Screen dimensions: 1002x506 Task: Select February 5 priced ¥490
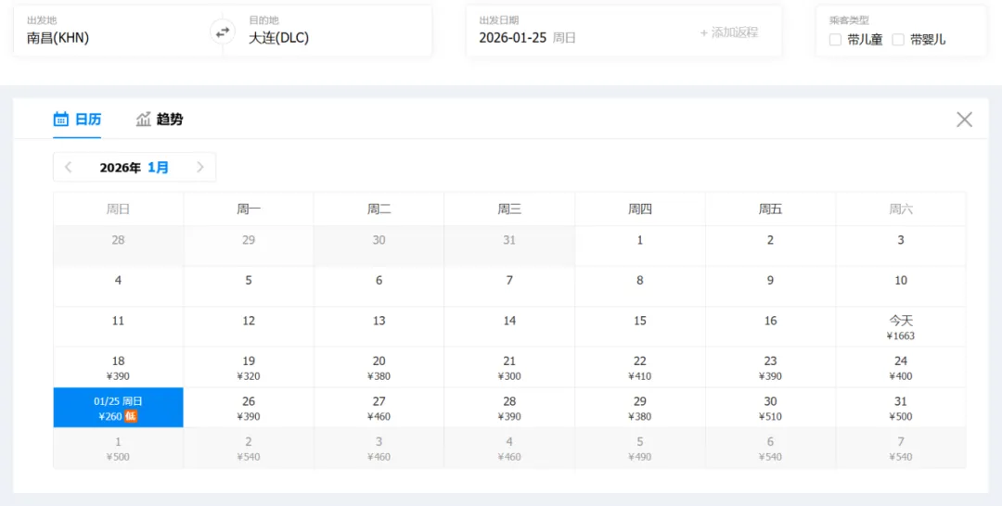point(639,448)
